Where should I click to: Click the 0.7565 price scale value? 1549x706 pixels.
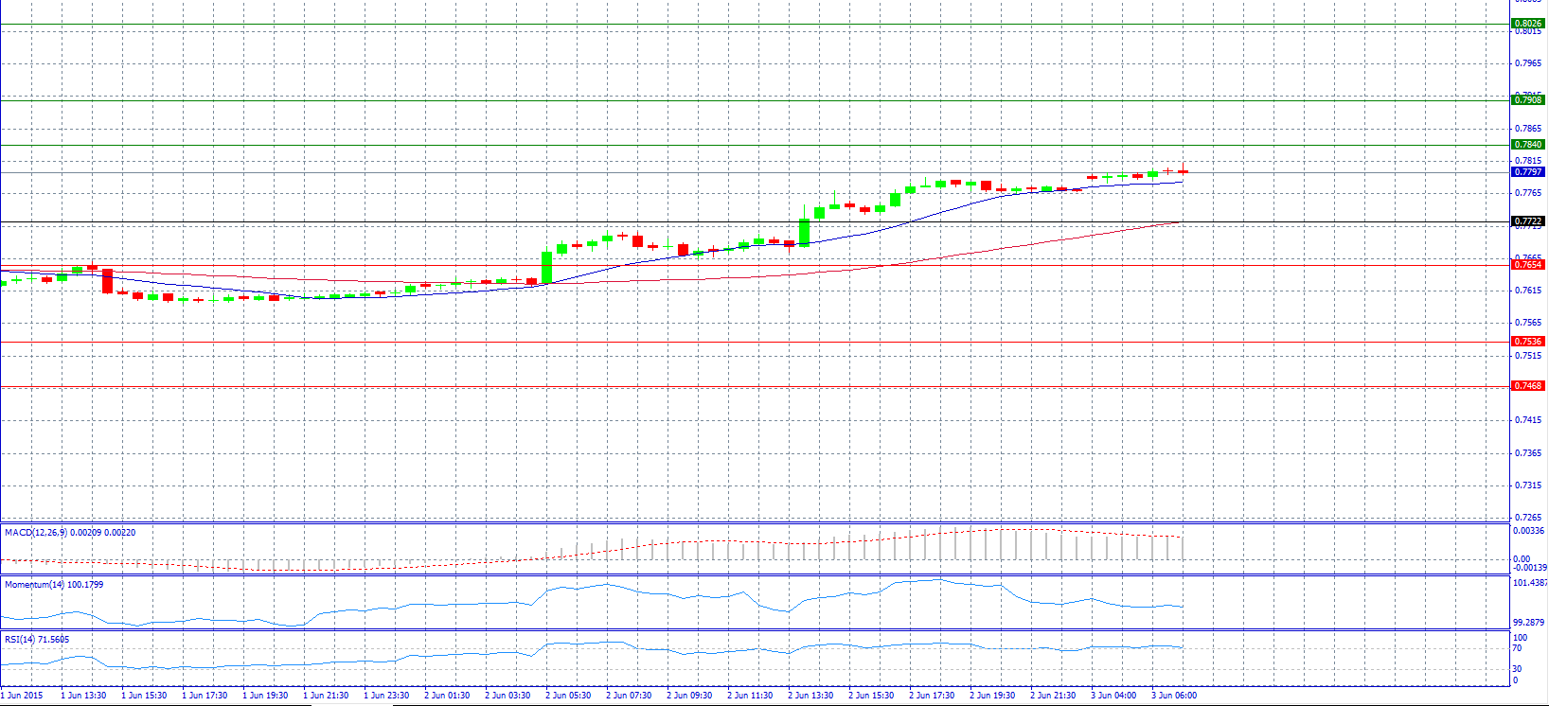[1528, 323]
